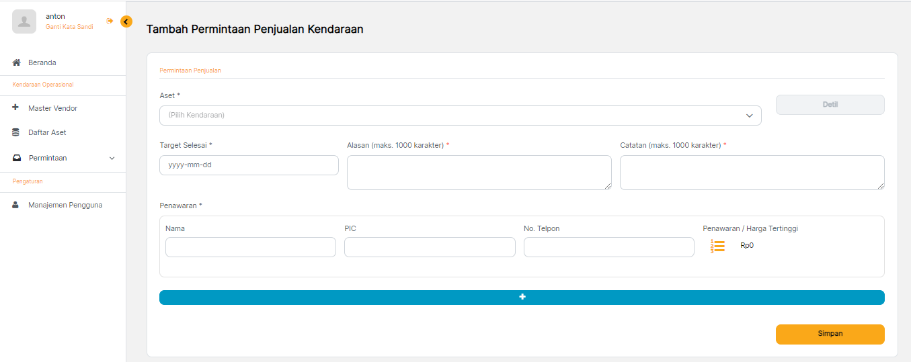The image size is (911, 362).
Task: Open Master Vendor menu item
Action: (52, 108)
